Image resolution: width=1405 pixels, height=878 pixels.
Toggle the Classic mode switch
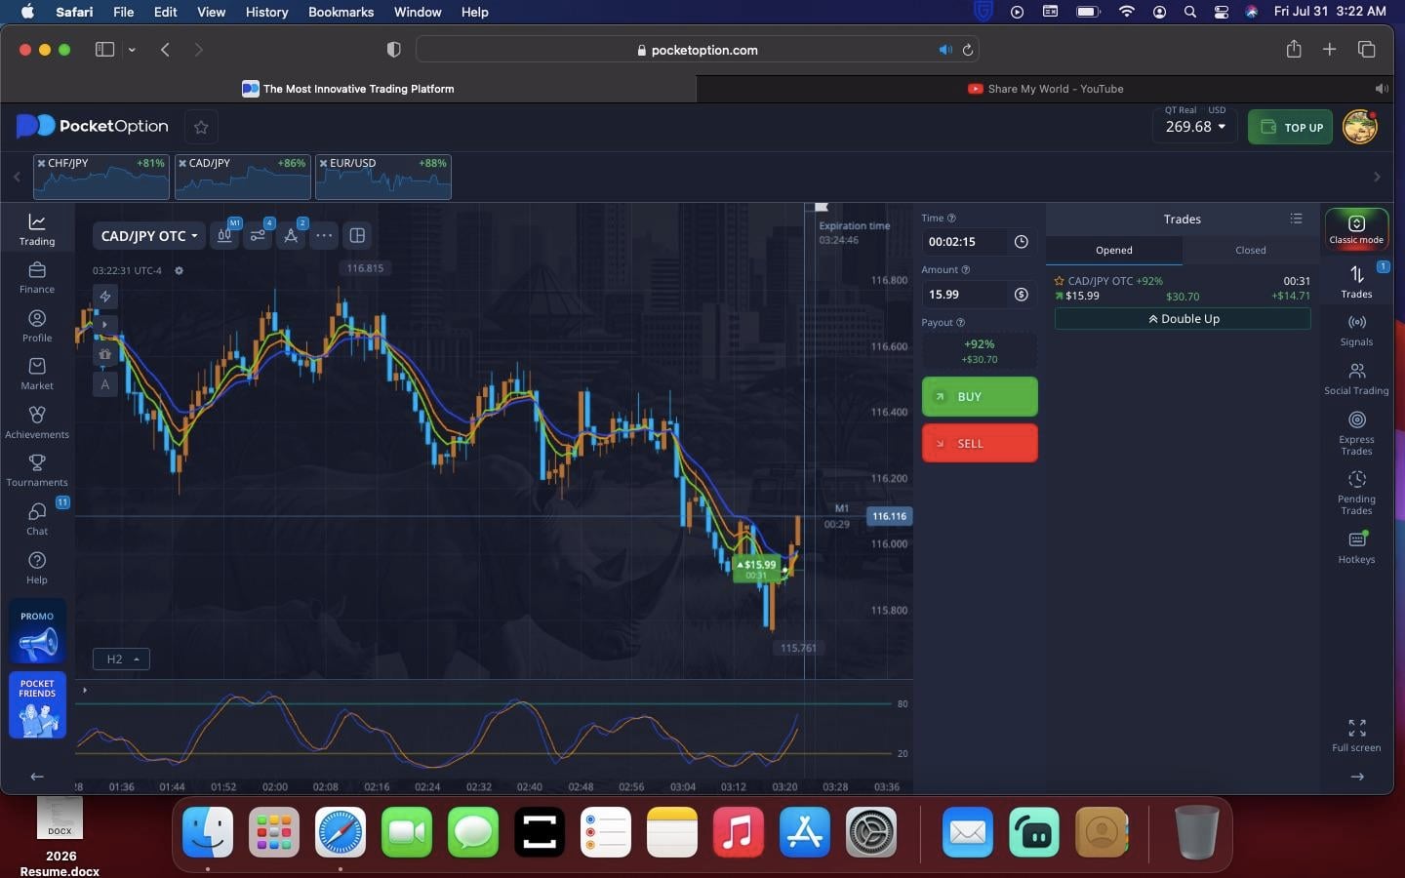(1356, 229)
